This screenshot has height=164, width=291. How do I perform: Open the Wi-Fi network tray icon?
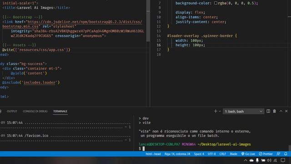275,160
